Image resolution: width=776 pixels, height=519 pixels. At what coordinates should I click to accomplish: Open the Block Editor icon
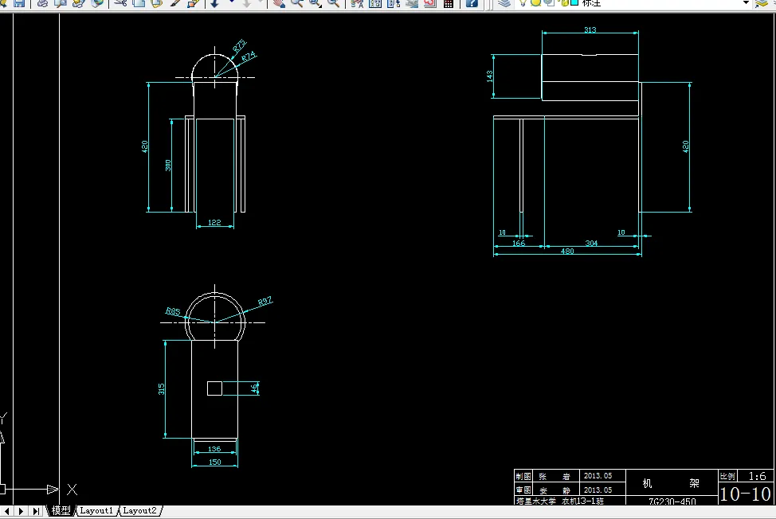[x=193, y=3]
